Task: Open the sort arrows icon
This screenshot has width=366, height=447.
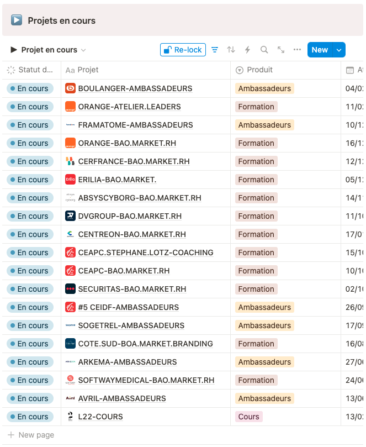Action: pos(231,50)
